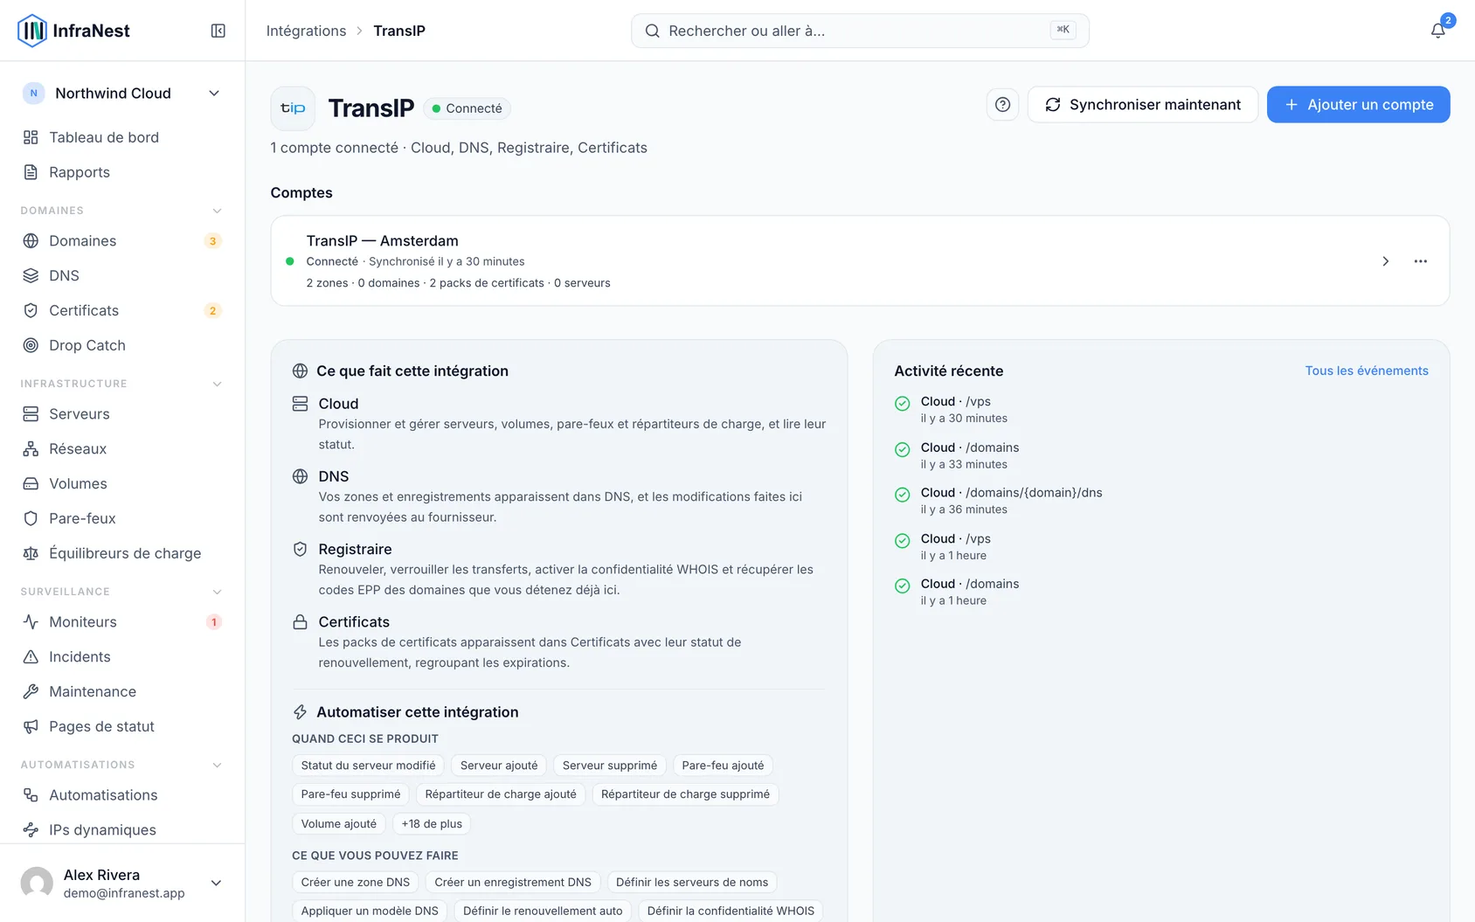Show the +18 de plus triggers
1475x922 pixels.
click(432, 823)
